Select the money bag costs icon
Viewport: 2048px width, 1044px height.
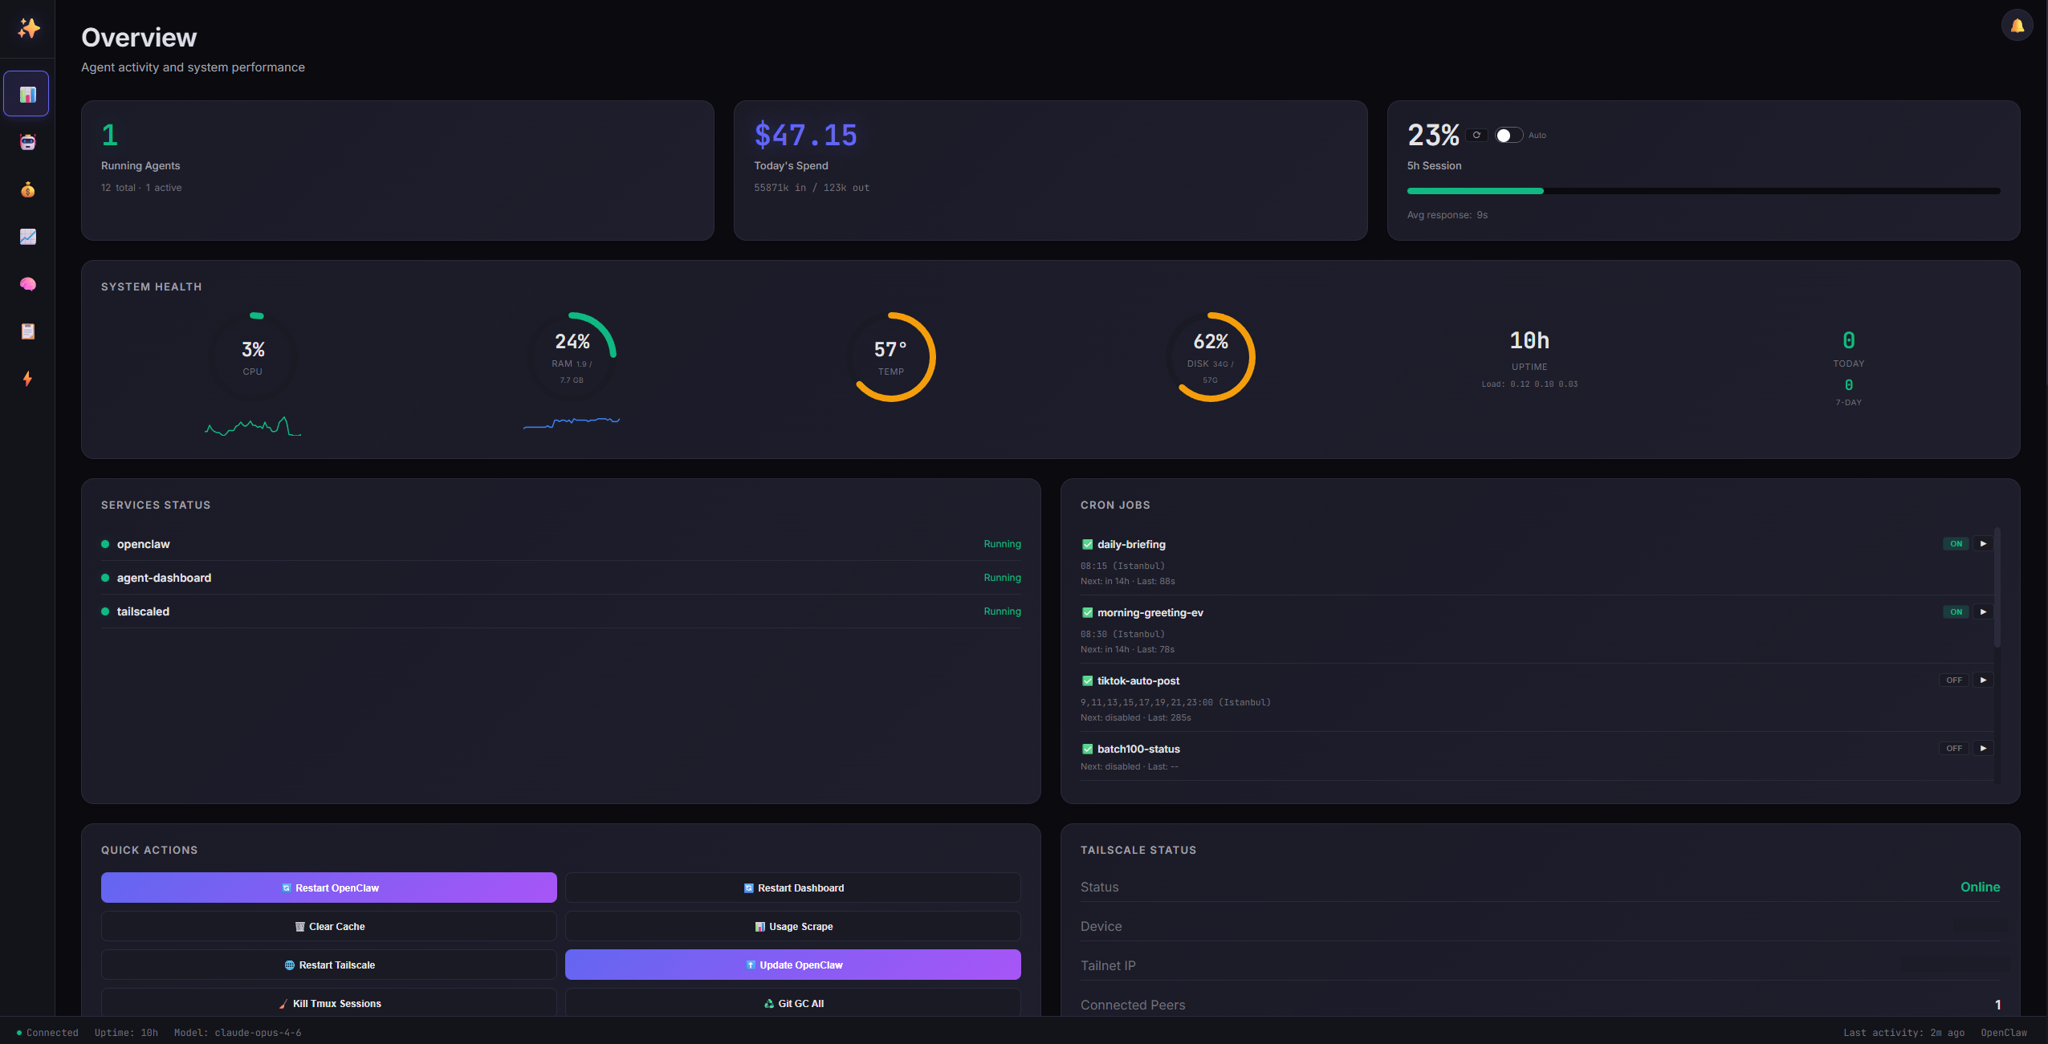(x=27, y=189)
